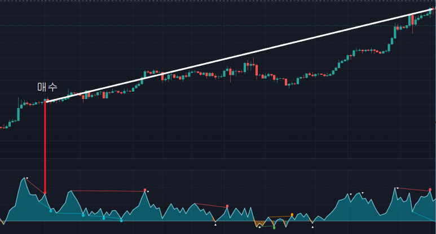Select the oscillator's cyan zero baseline
The height and width of the screenshot is (234, 436).
tap(218, 221)
